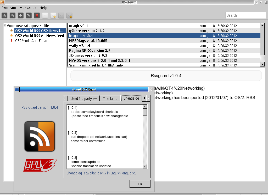Open the Help menu
Image resolution: width=268 pixels, height=195 pixels.
(x=43, y=8)
